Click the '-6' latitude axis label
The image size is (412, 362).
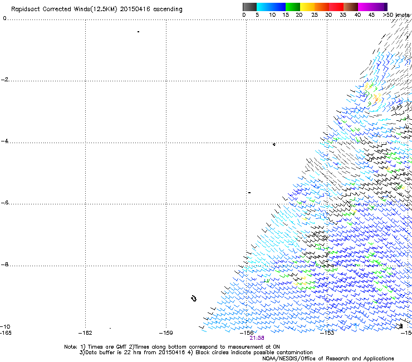point(4,202)
